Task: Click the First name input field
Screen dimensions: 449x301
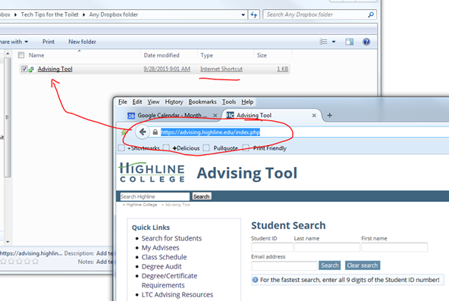Action: [394, 247]
